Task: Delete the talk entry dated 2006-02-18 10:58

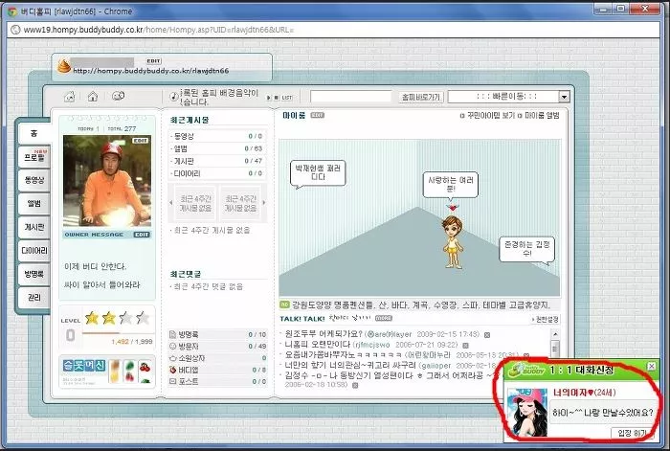Action: point(355,385)
